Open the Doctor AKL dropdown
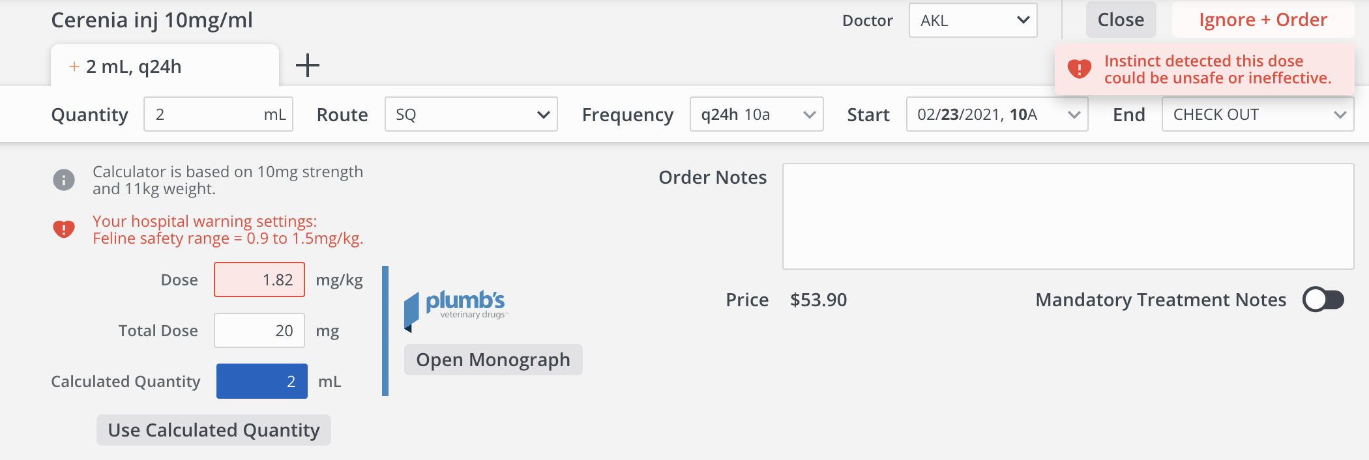 point(973,21)
